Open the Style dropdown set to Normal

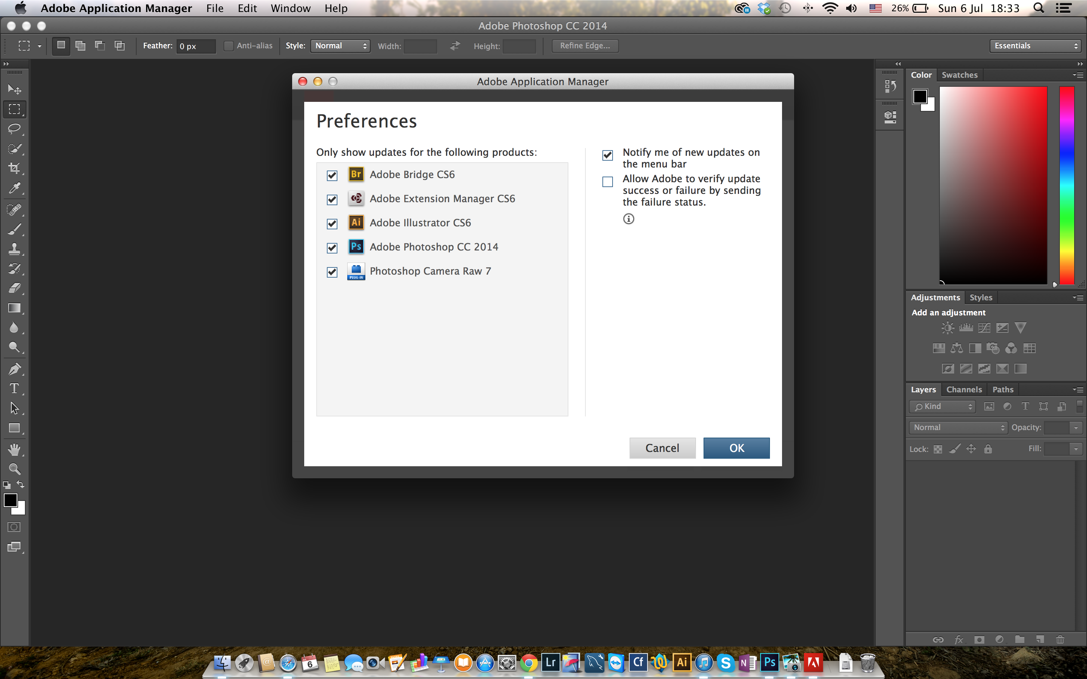340,46
